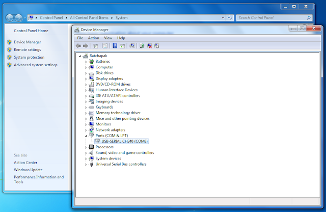Screen dimensions: 326x212
Task: Scan for hardware changes toolbar icon
Action: (132, 46)
